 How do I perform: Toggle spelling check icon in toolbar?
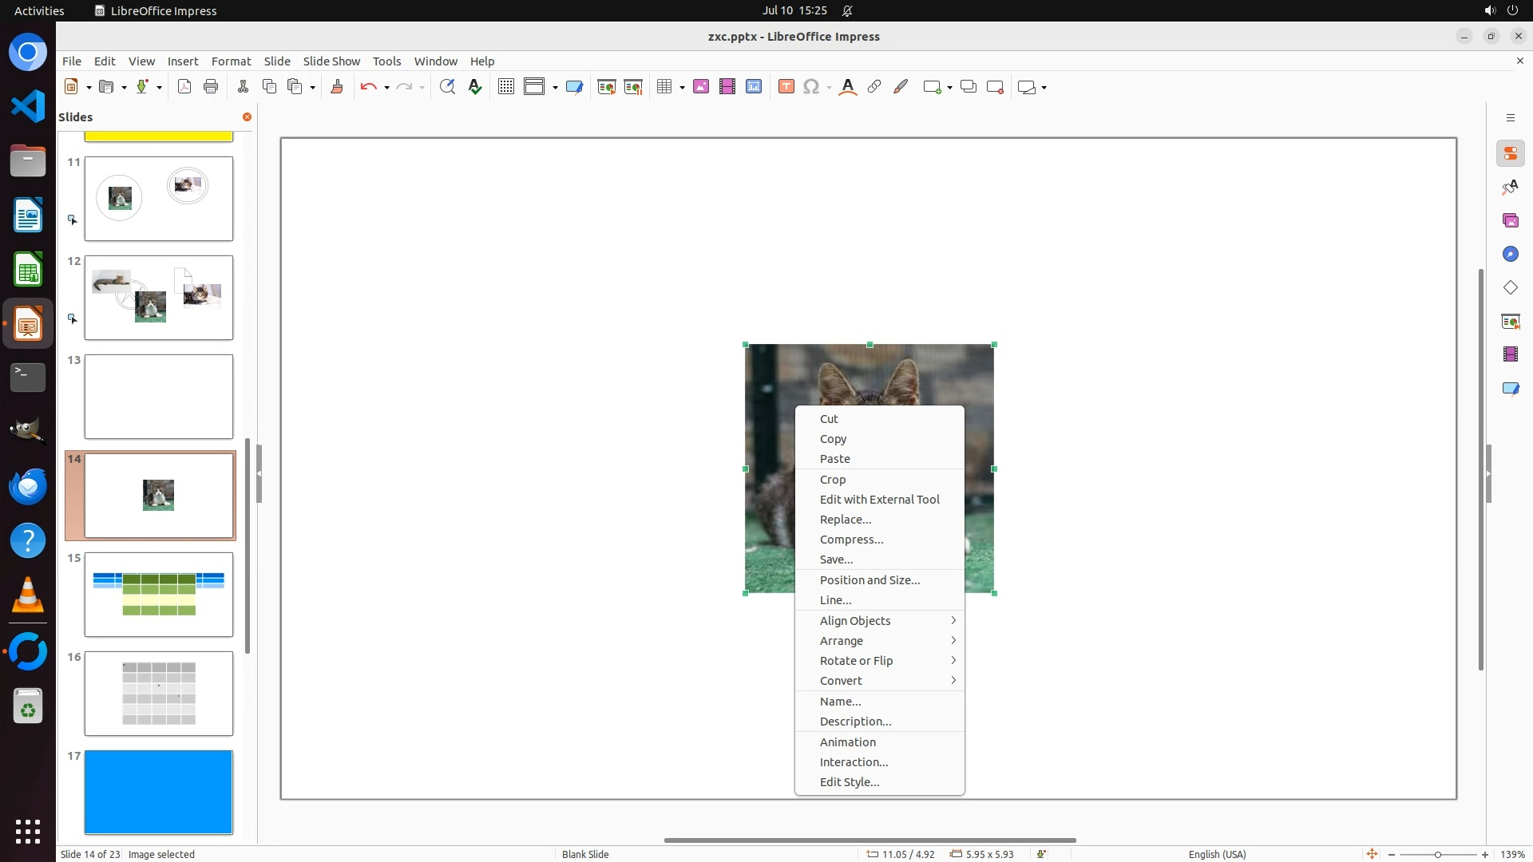(475, 87)
